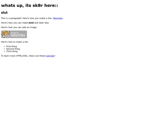Click the subheading below the main title
Screen dimensions: 166x124
[x=4, y=13]
